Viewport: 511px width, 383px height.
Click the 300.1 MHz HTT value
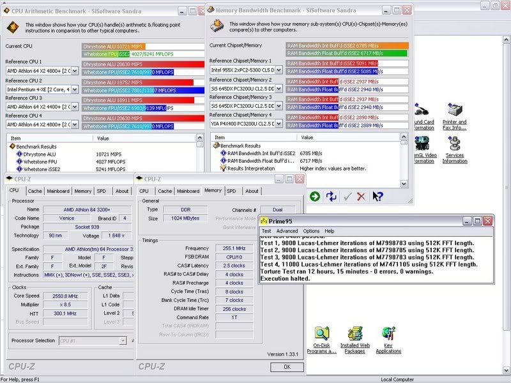(65, 313)
